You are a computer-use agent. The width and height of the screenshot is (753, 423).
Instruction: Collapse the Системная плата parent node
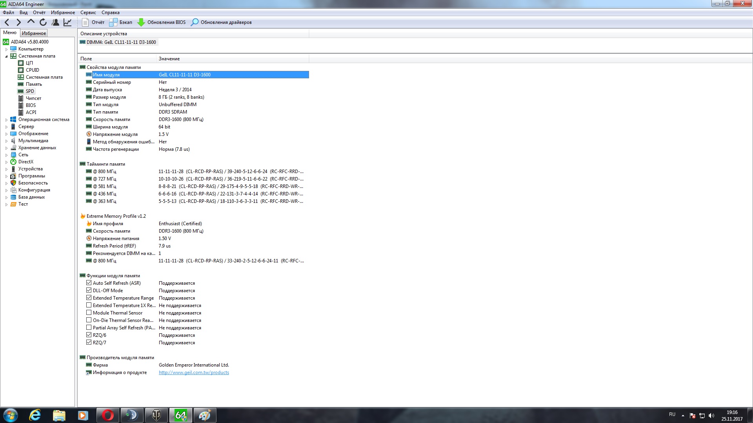(x=6, y=56)
